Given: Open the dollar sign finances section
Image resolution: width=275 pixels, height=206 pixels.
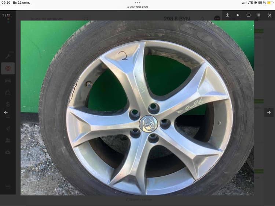Looking at the screenshot, I should [8, 104].
